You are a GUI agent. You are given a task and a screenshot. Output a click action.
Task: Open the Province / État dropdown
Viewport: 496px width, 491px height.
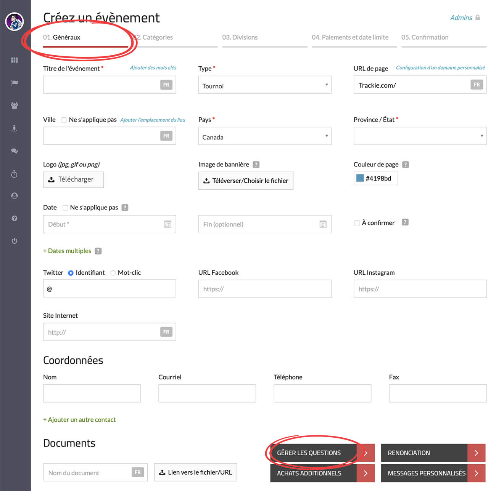tap(420, 136)
